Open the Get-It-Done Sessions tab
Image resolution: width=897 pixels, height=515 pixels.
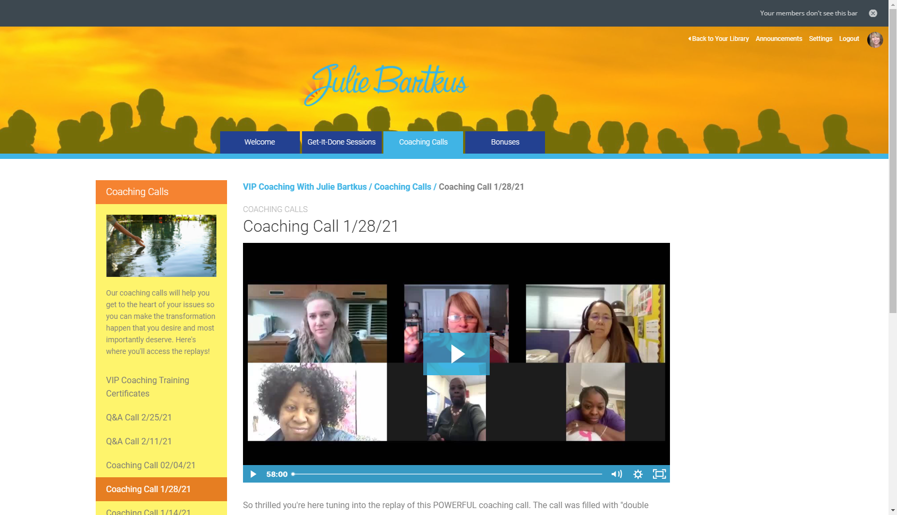(x=342, y=142)
